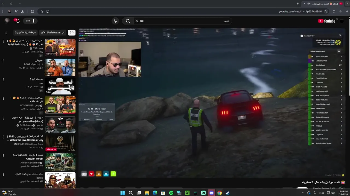Open Discord from the taskbar
Screen dimensions: 350x196
tap(211, 193)
